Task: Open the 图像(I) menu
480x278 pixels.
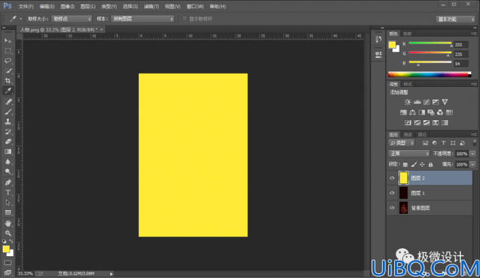Action: pyautogui.click(x=67, y=6)
